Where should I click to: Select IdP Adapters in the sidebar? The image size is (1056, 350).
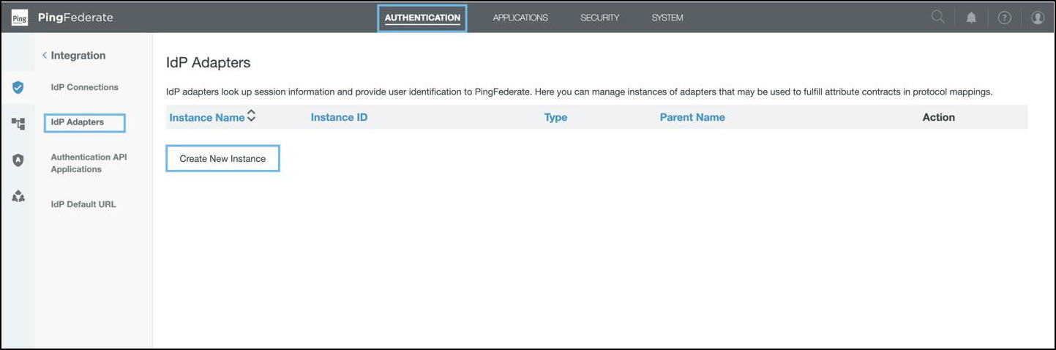pyautogui.click(x=78, y=122)
